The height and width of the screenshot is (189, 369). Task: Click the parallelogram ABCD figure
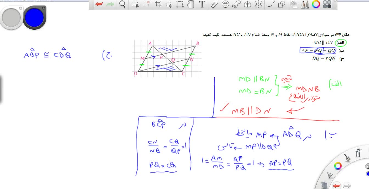tap(167, 58)
